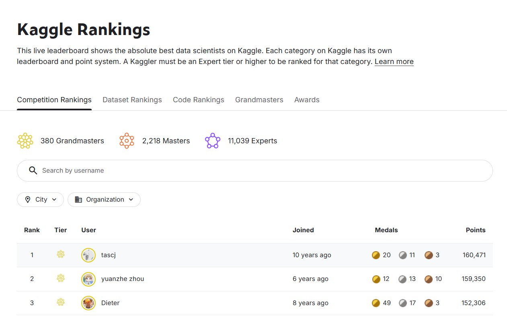
Task: Click Dieter's profile avatar
Action: [88, 302]
